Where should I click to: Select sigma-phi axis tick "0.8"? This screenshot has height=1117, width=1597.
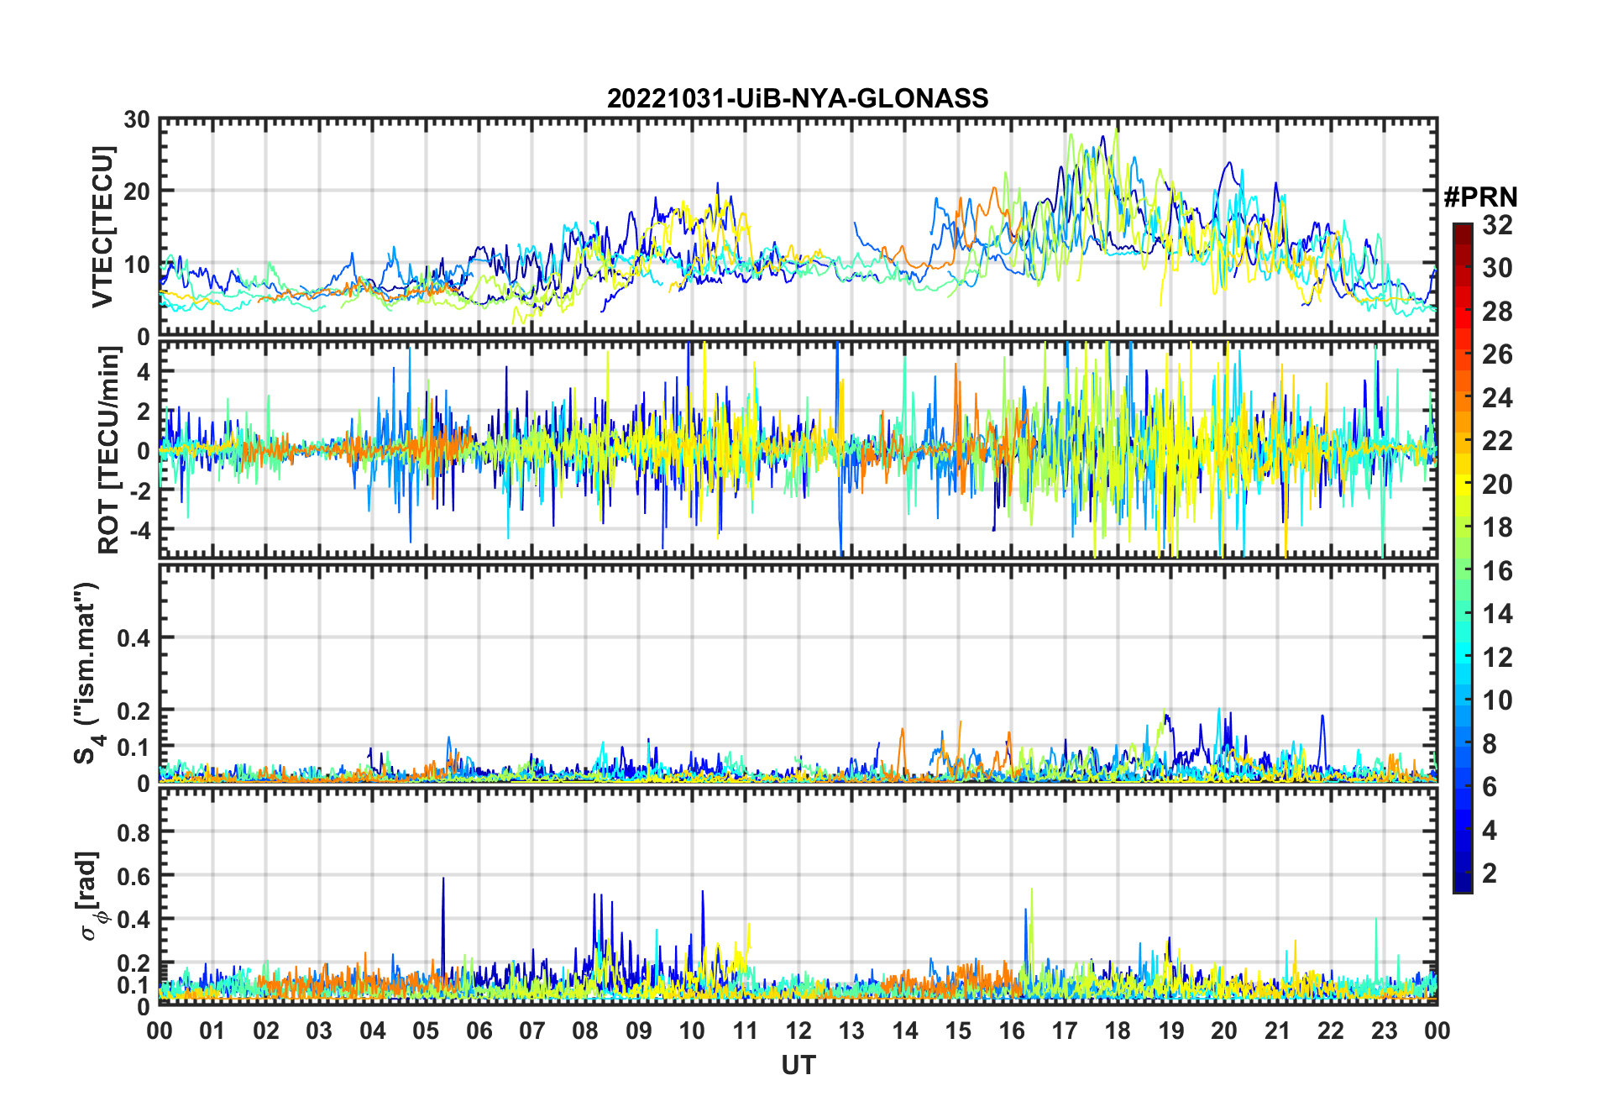pos(134,833)
